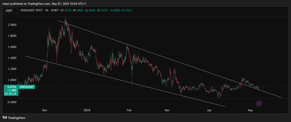Image resolution: width=291 pixels, height=122 pixels.
Task: Click the Mar date axis label
Action: click(167, 110)
